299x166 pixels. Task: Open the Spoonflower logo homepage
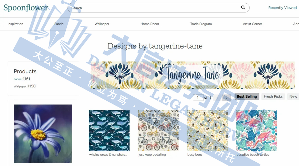tap(26, 8)
